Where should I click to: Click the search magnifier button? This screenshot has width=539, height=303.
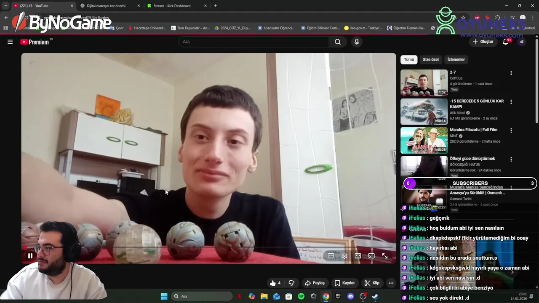pos(338,42)
